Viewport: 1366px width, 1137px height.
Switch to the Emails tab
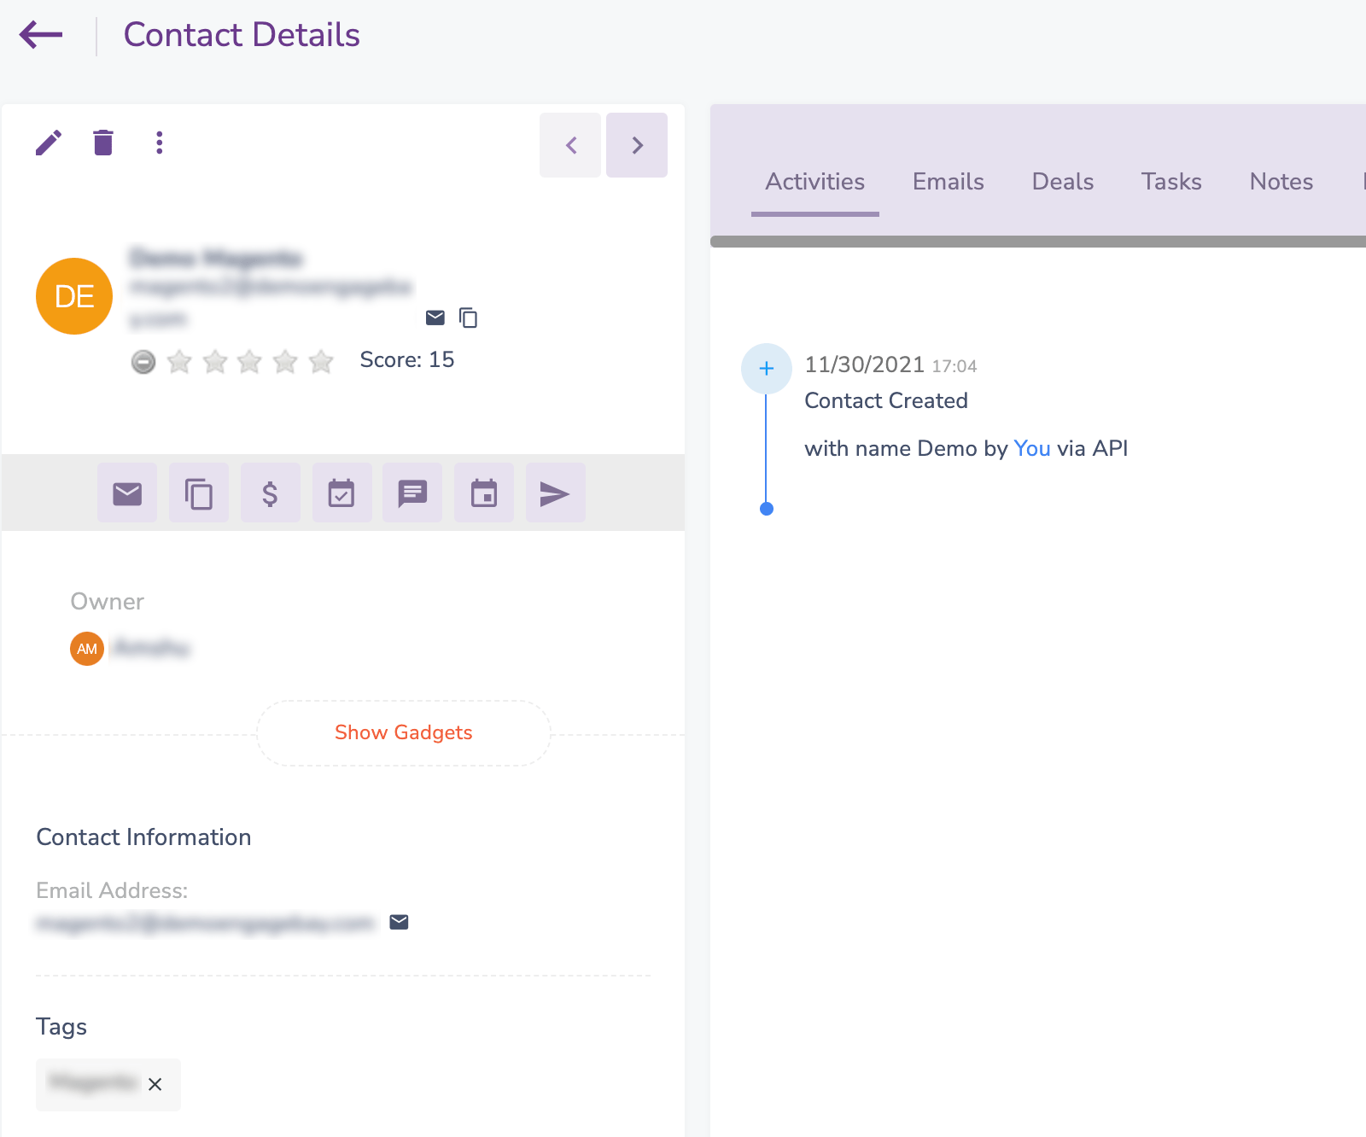point(948,182)
